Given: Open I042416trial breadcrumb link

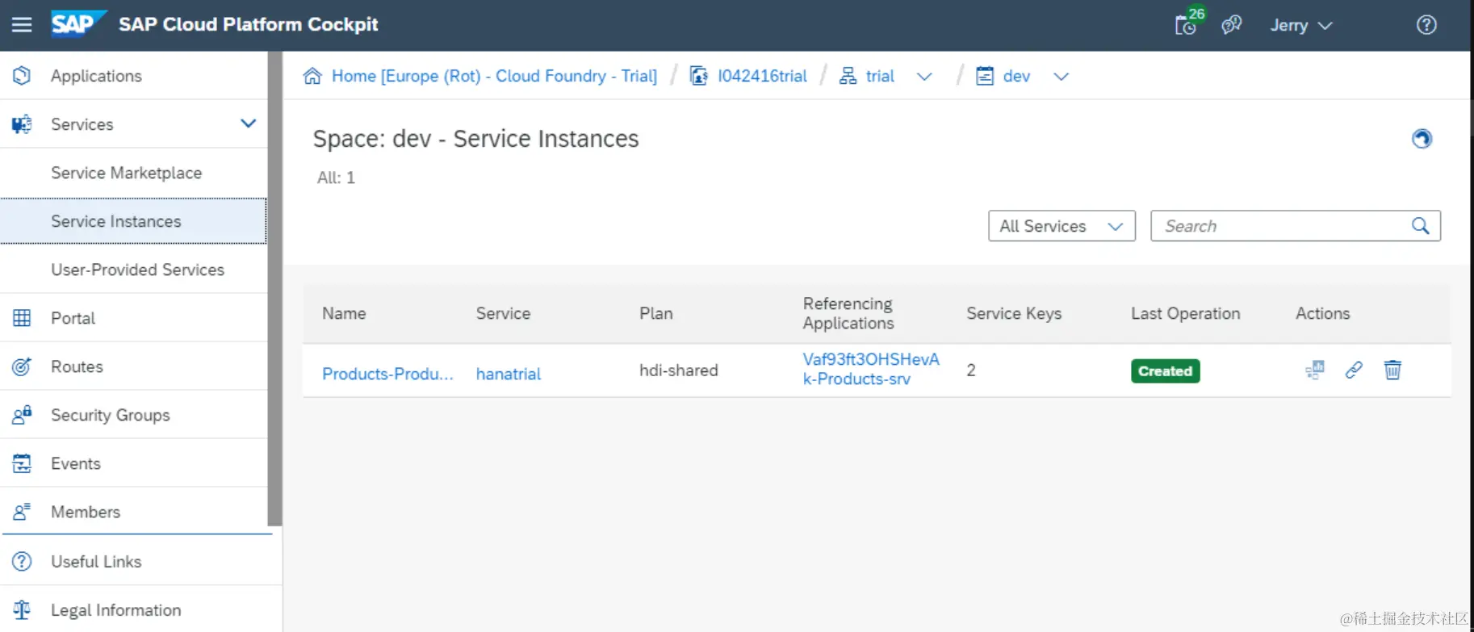Looking at the screenshot, I should point(762,76).
